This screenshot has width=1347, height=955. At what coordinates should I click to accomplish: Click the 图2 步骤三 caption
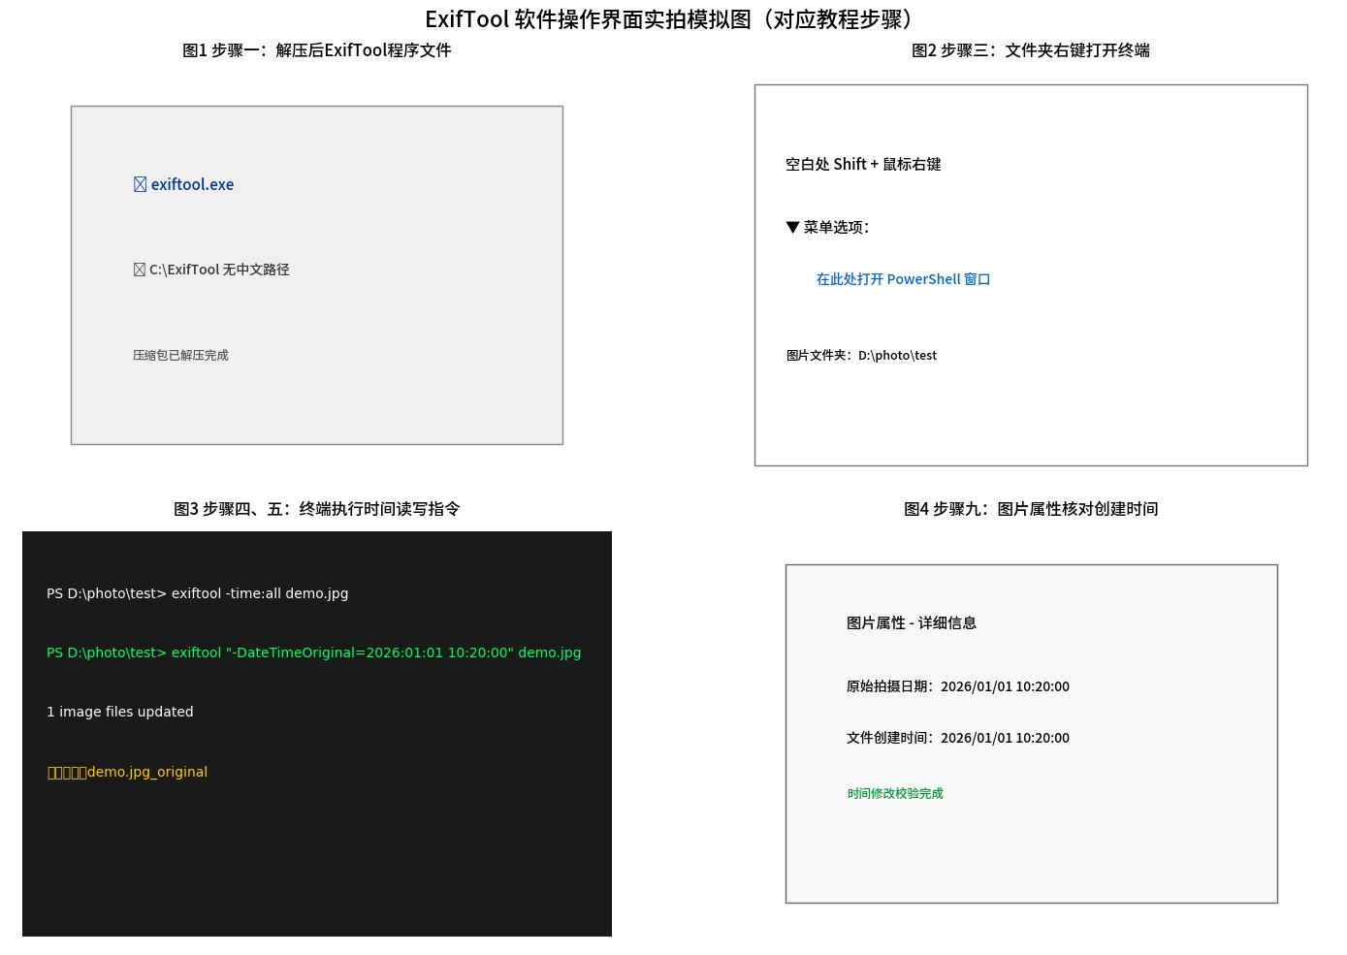(1031, 50)
